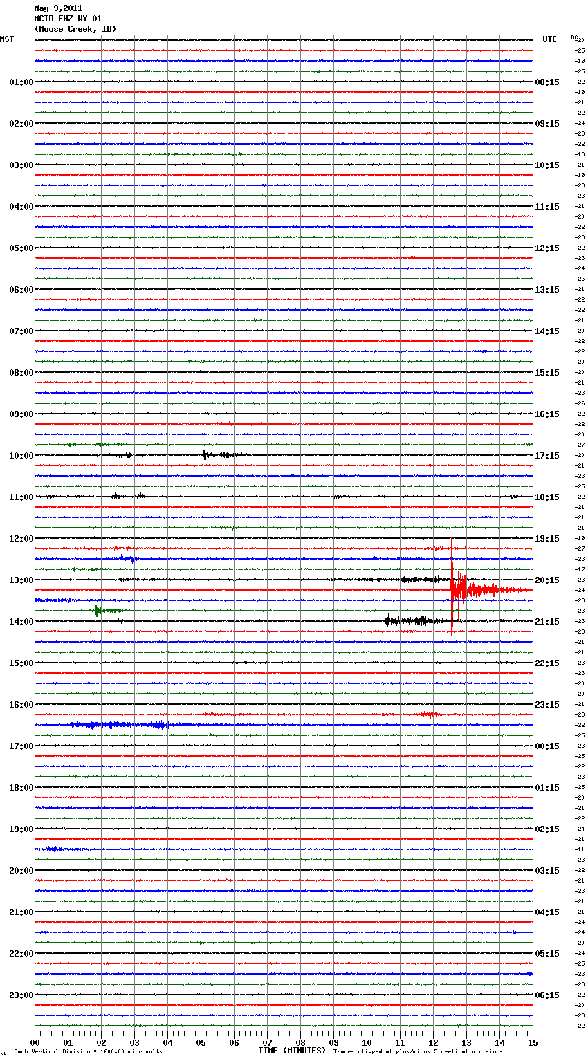Select the station code MCID EHZ WY 01
The width and height of the screenshot is (588, 1061).
[68, 19]
